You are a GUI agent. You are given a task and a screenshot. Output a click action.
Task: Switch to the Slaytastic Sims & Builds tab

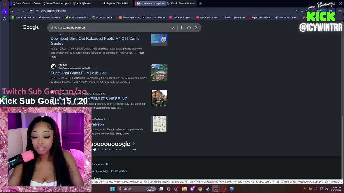[x=117, y=3]
